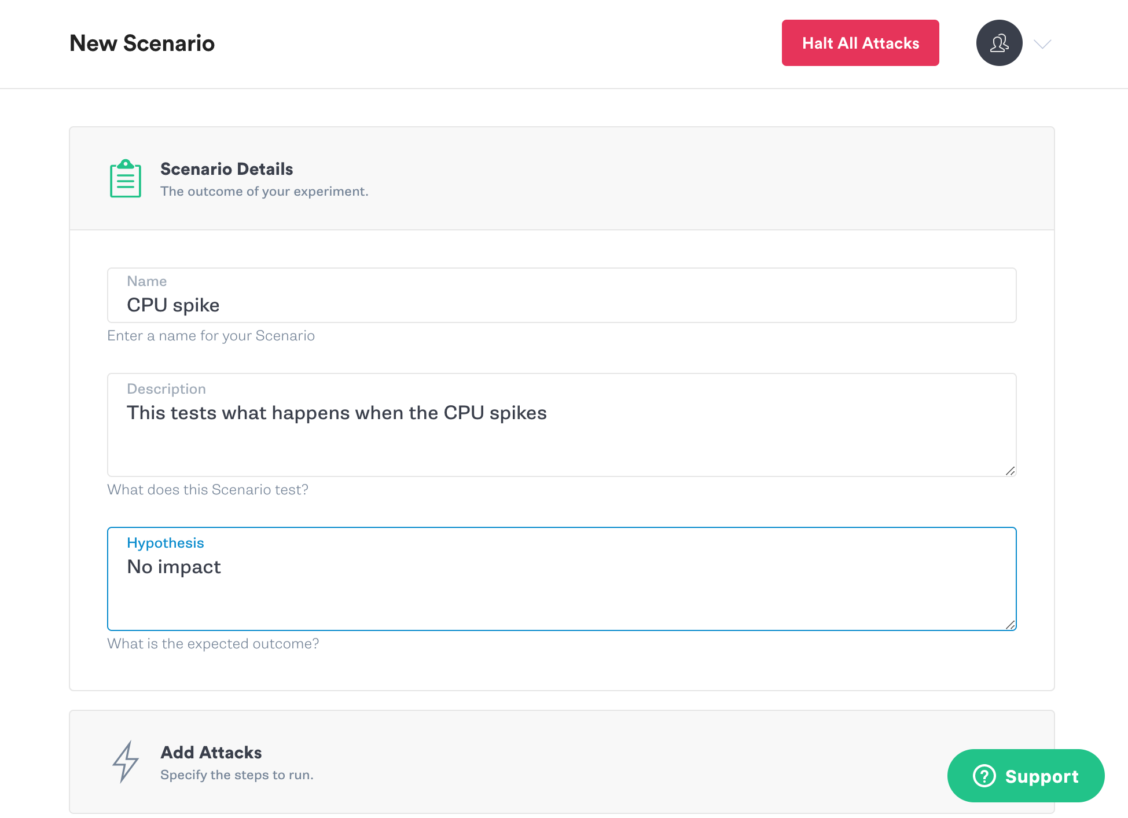1128x818 pixels.
Task: Grab the Description field resize handle
Action: click(1010, 471)
